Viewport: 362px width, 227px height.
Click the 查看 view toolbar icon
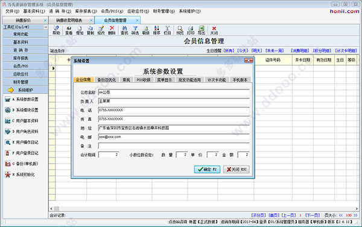click(x=69, y=30)
